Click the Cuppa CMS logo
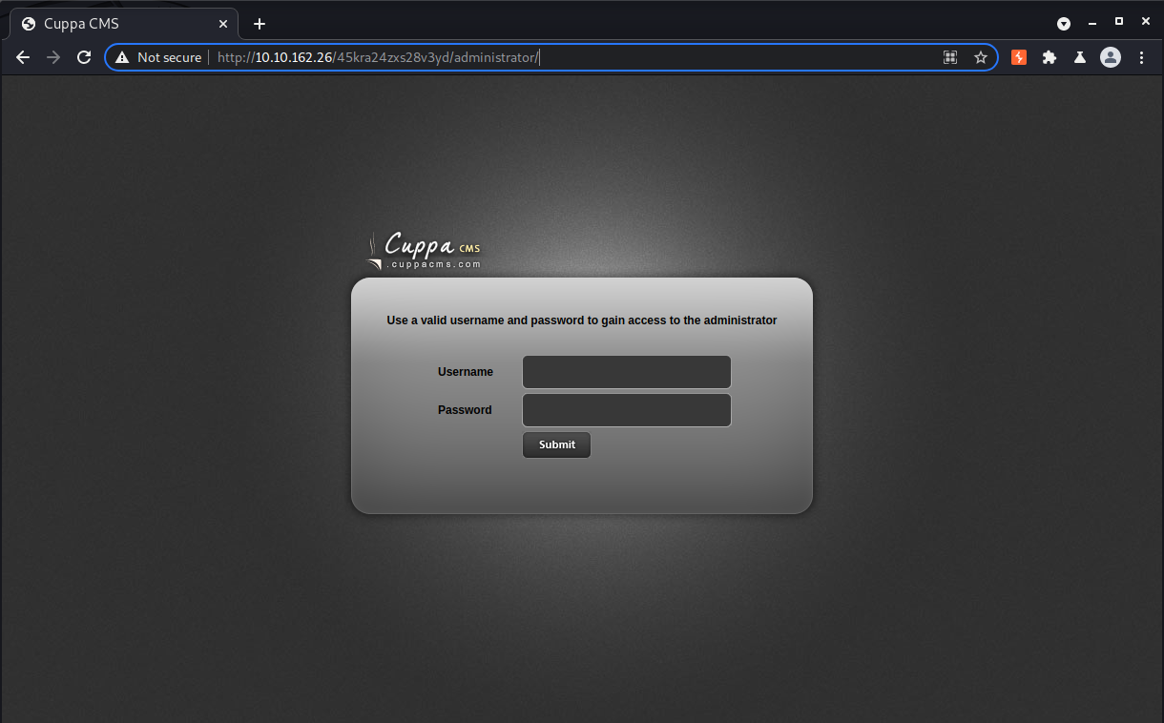The width and height of the screenshot is (1164, 723). point(424,250)
